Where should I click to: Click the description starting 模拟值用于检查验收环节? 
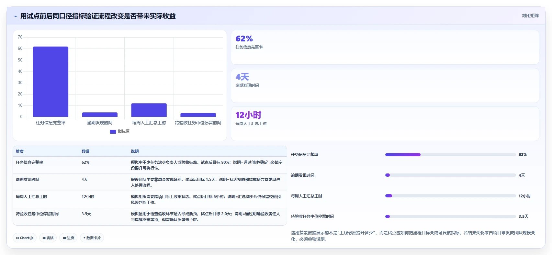(x=206, y=217)
